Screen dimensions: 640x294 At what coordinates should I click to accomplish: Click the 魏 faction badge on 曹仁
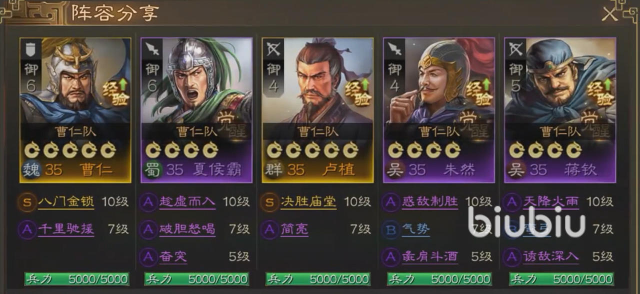(30, 170)
